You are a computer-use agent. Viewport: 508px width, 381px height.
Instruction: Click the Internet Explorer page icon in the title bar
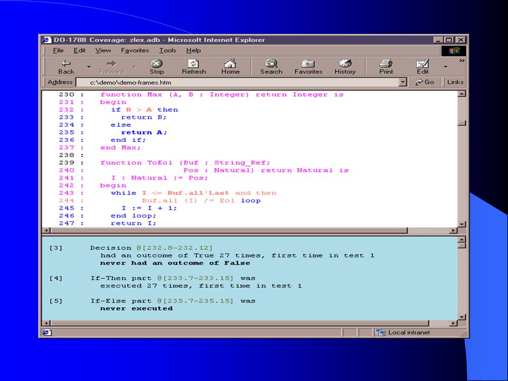tap(47, 40)
